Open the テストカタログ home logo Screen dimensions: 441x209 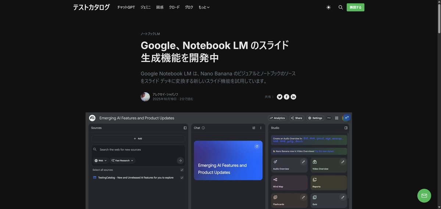point(92,7)
